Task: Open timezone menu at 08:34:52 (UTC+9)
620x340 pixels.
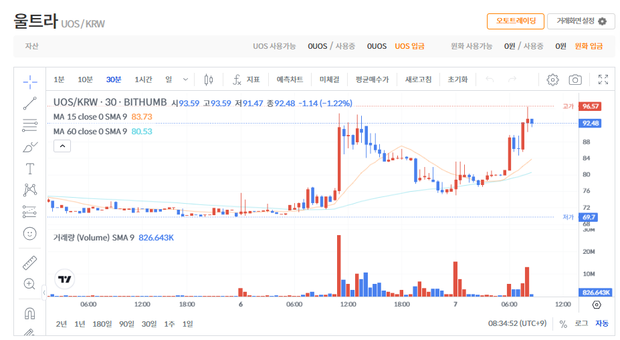Action: click(517, 323)
